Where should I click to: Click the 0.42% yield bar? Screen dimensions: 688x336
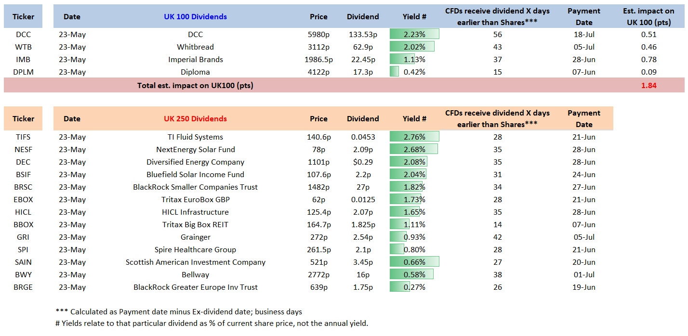[394, 72]
